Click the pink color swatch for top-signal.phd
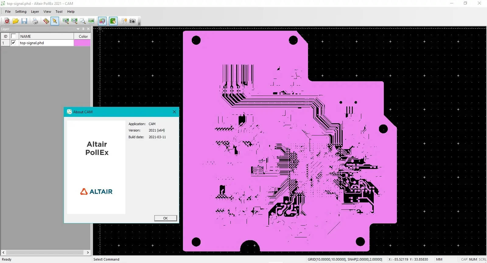487x263 pixels. coord(82,43)
